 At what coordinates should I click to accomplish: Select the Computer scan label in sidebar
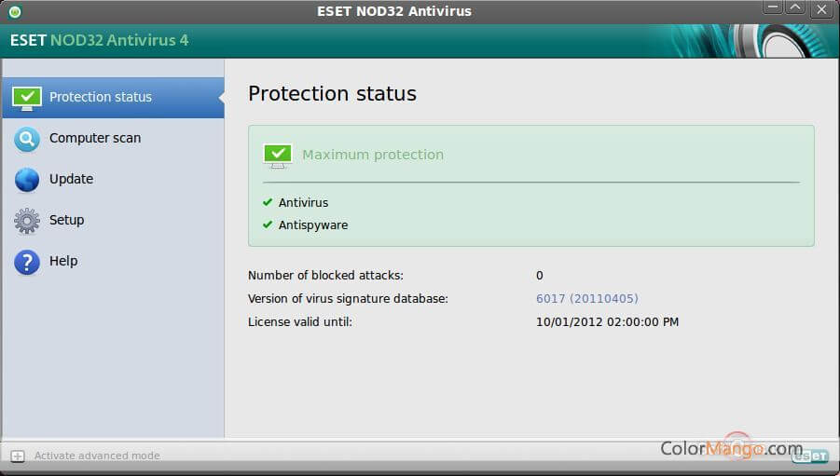pos(95,138)
